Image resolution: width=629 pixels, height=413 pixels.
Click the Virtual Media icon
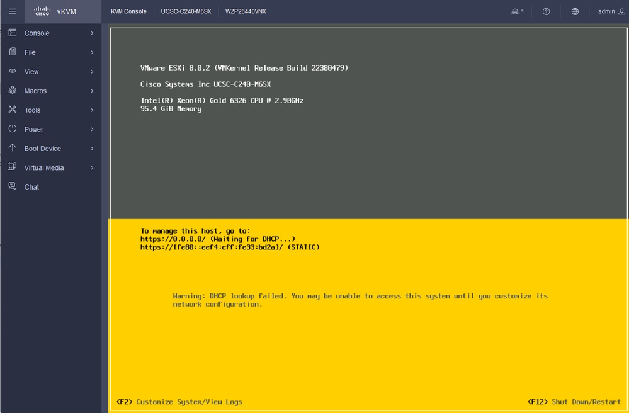click(12, 166)
